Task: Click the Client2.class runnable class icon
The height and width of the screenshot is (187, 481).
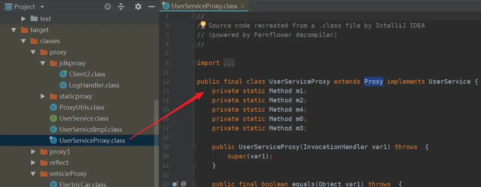Action: point(63,74)
